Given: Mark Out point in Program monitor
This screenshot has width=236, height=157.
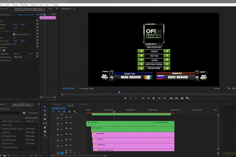Looking at the screenshot, I should click(x=136, y=98).
